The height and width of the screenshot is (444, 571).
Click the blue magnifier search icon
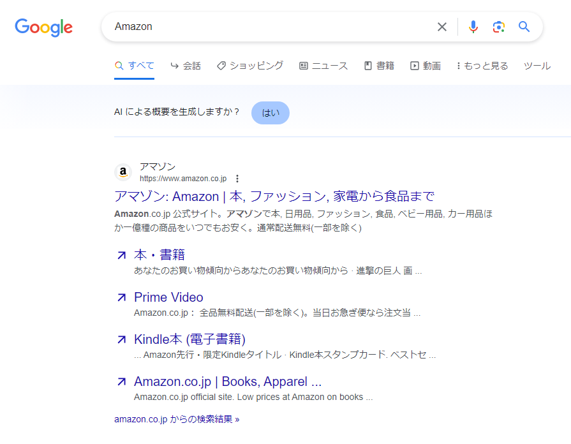click(x=524, y=27)
